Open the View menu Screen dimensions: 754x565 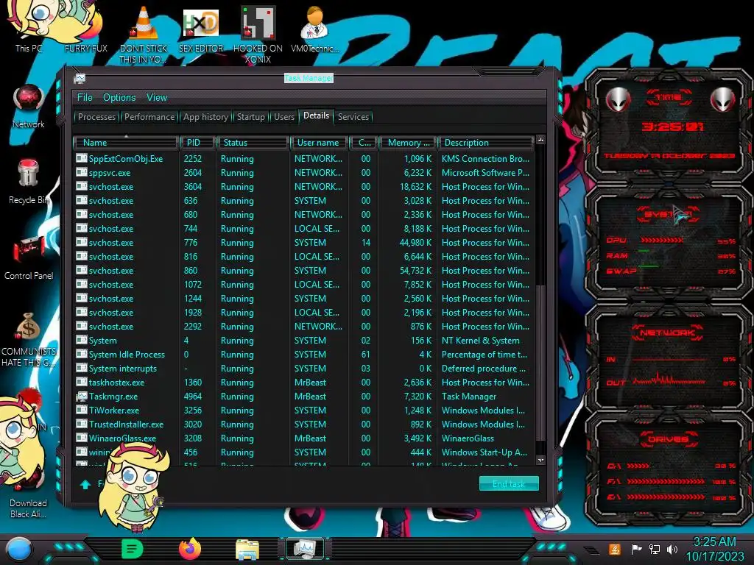point(157,98)
